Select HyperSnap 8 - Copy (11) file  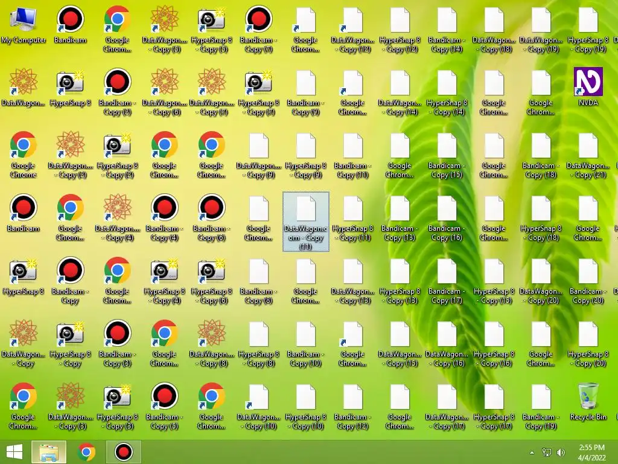[x=352, y=217]
